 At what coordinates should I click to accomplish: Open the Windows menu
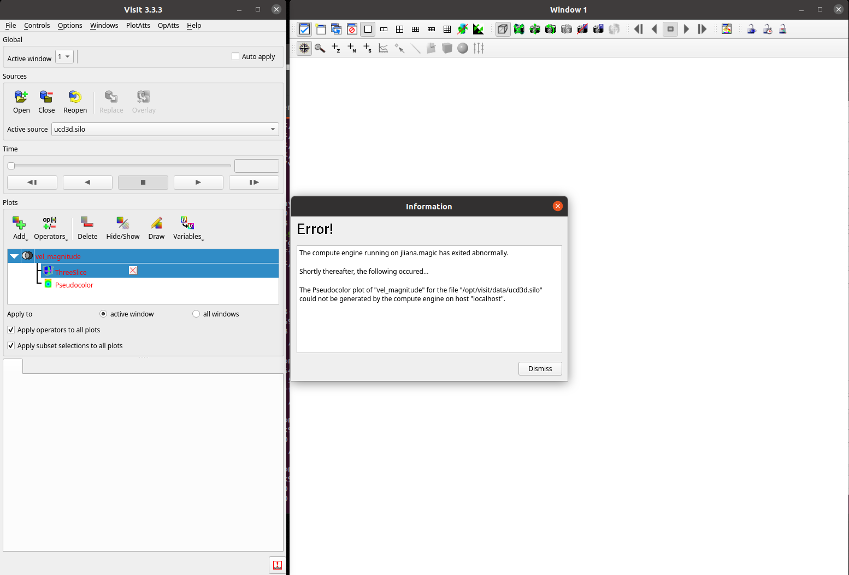tap(104, 25)
